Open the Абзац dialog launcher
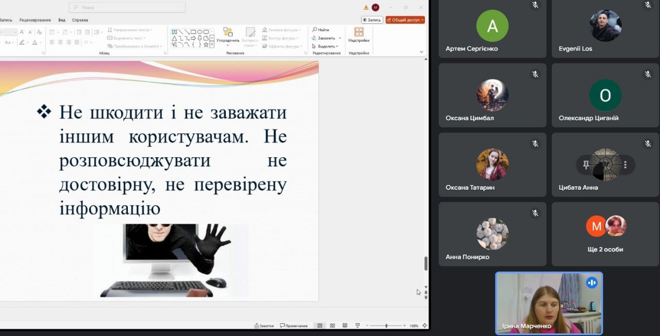660x336 pixels. tap(165, 53)
